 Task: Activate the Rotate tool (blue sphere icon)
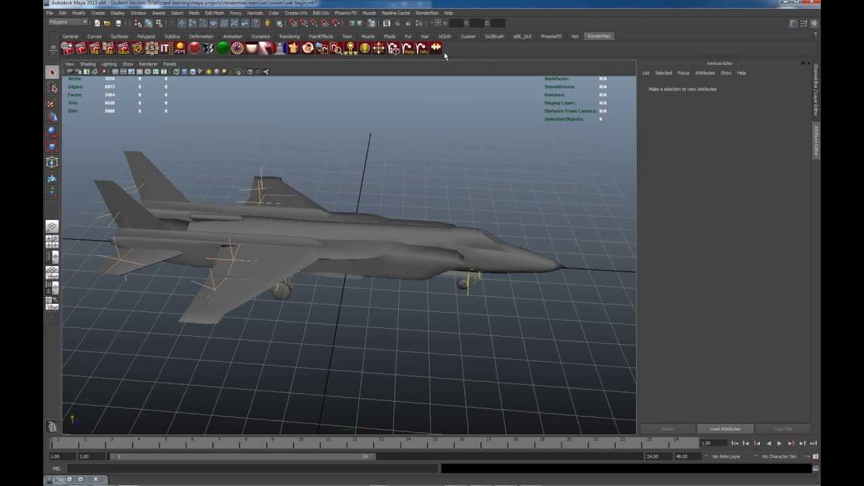(52, 132)
